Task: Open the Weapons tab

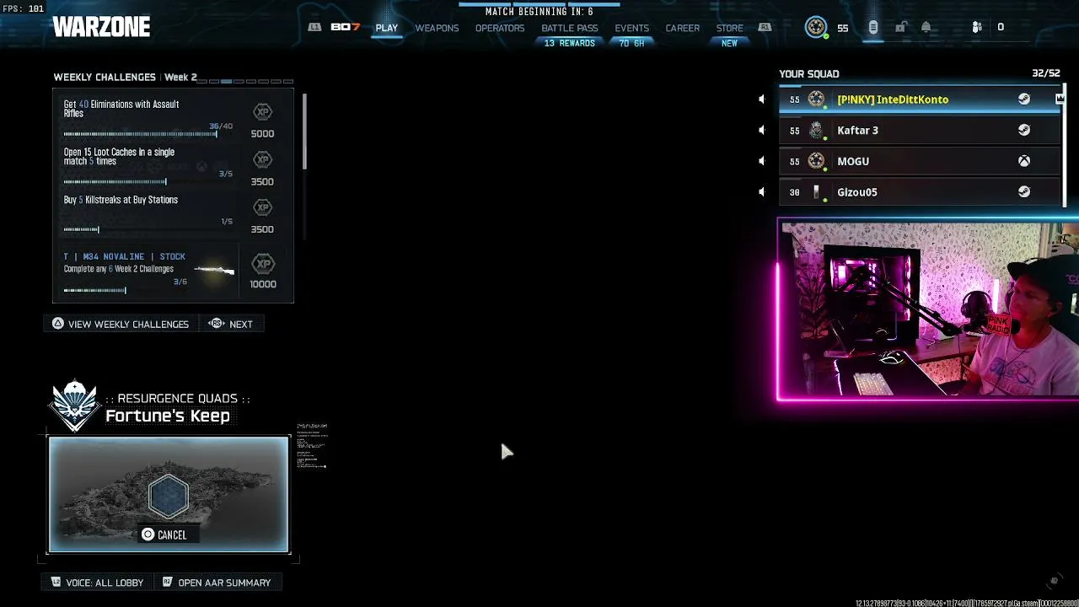Action: [x=437, y=28]
